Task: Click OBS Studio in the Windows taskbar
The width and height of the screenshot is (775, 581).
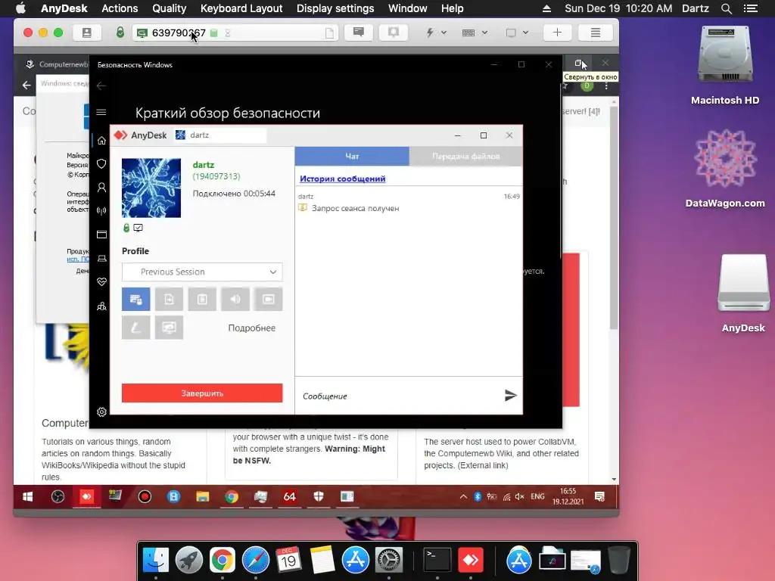Action: click(x=58, y=496)
